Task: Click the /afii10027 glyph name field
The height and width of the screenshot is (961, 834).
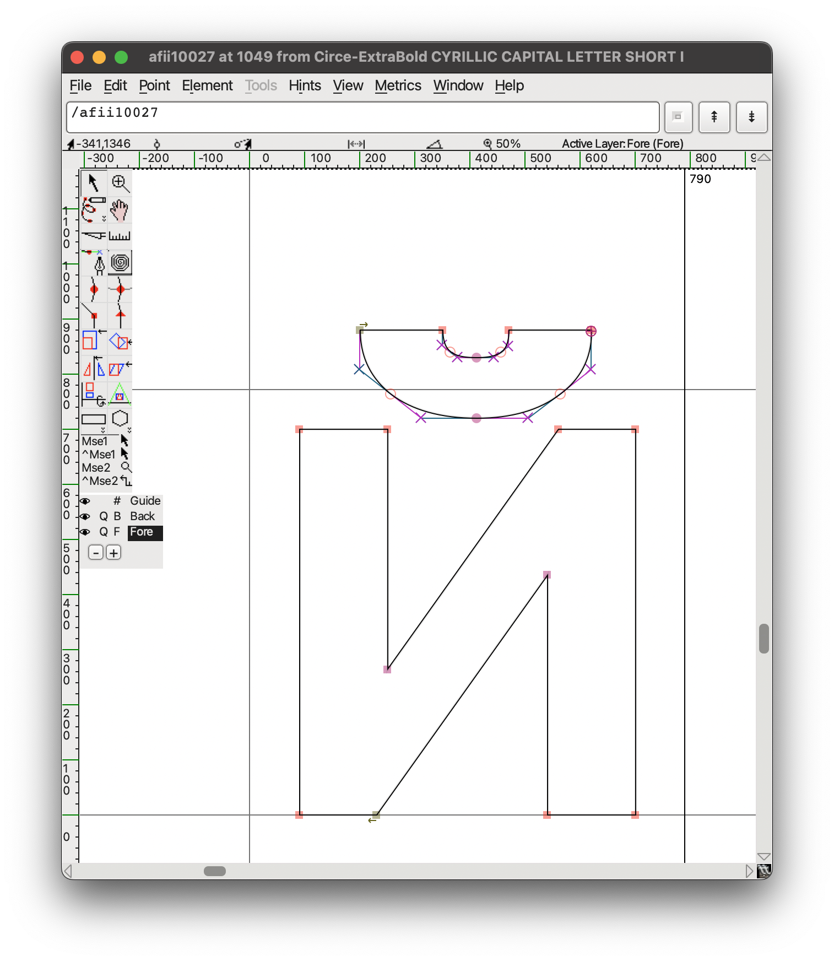Action: tap(362, 117)
